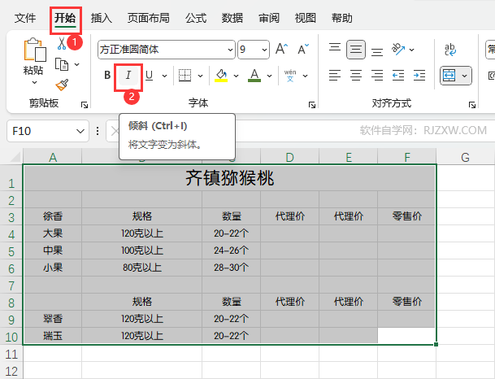Open the 文件 menu
The height and width of the screenshot is (379, 495).
pyautogui.click(x=25, y=18)
